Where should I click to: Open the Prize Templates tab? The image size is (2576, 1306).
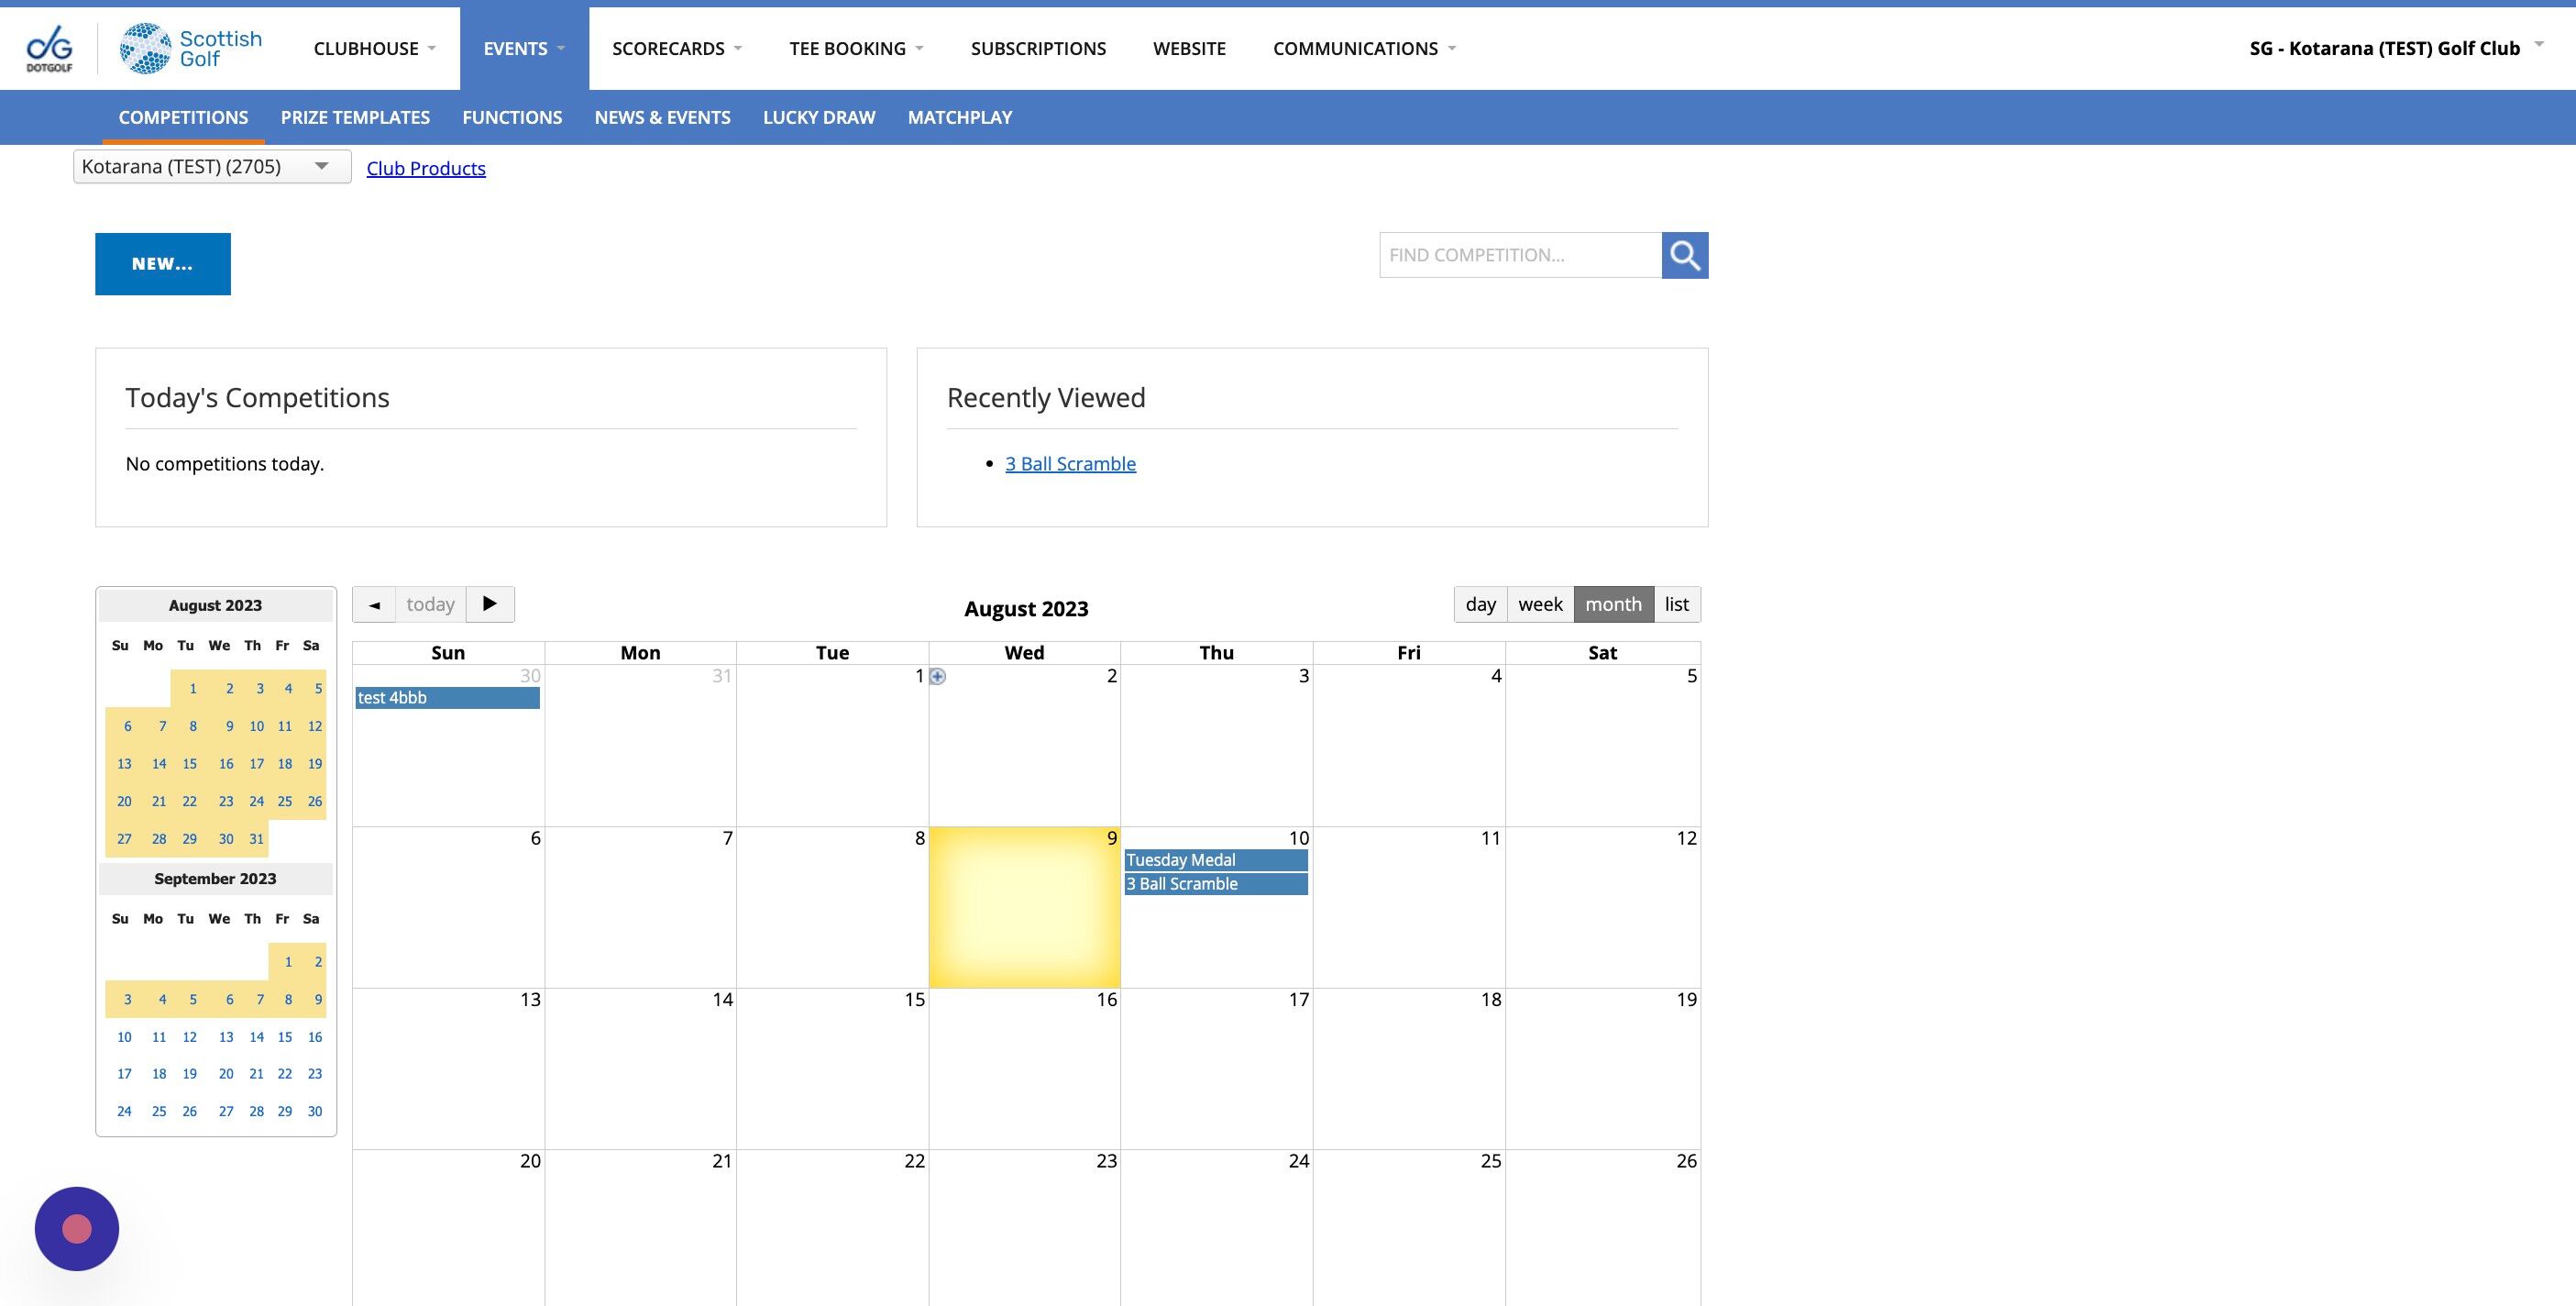click(355, 117)
